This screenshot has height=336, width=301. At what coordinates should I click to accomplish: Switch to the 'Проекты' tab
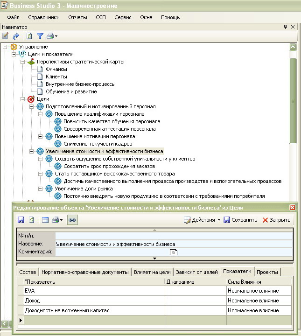(267, 272)
